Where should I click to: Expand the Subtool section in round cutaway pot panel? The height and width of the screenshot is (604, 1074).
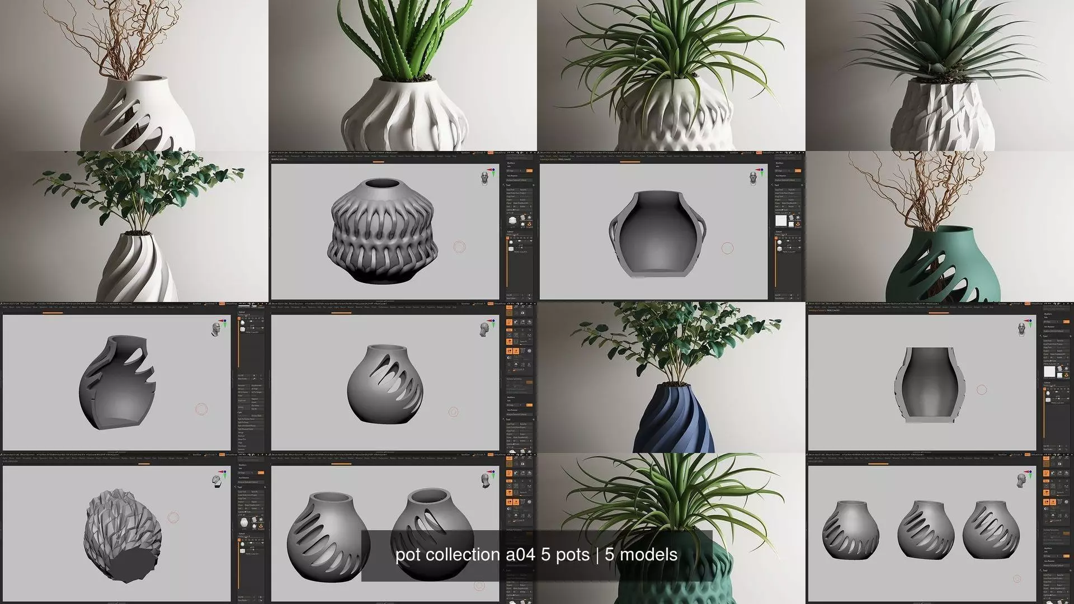[x=779, y=232]
